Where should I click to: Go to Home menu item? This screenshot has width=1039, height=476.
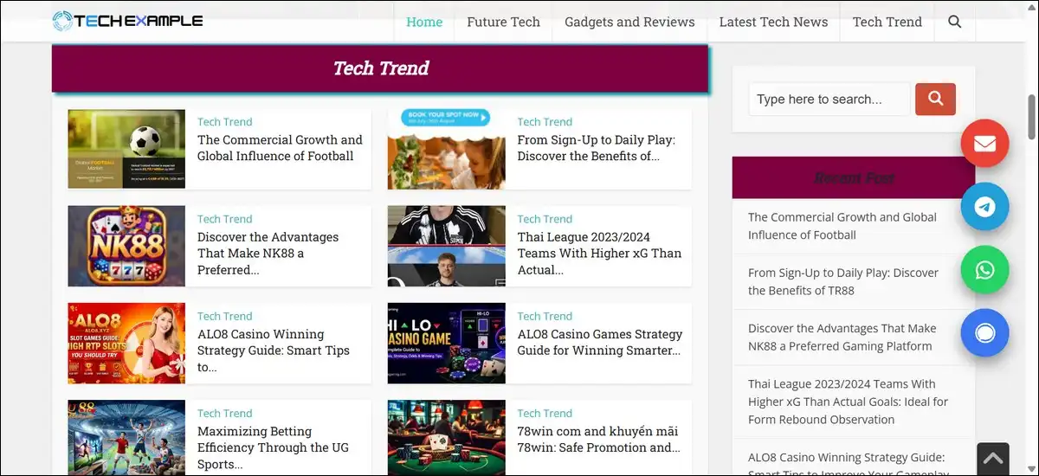424,22
